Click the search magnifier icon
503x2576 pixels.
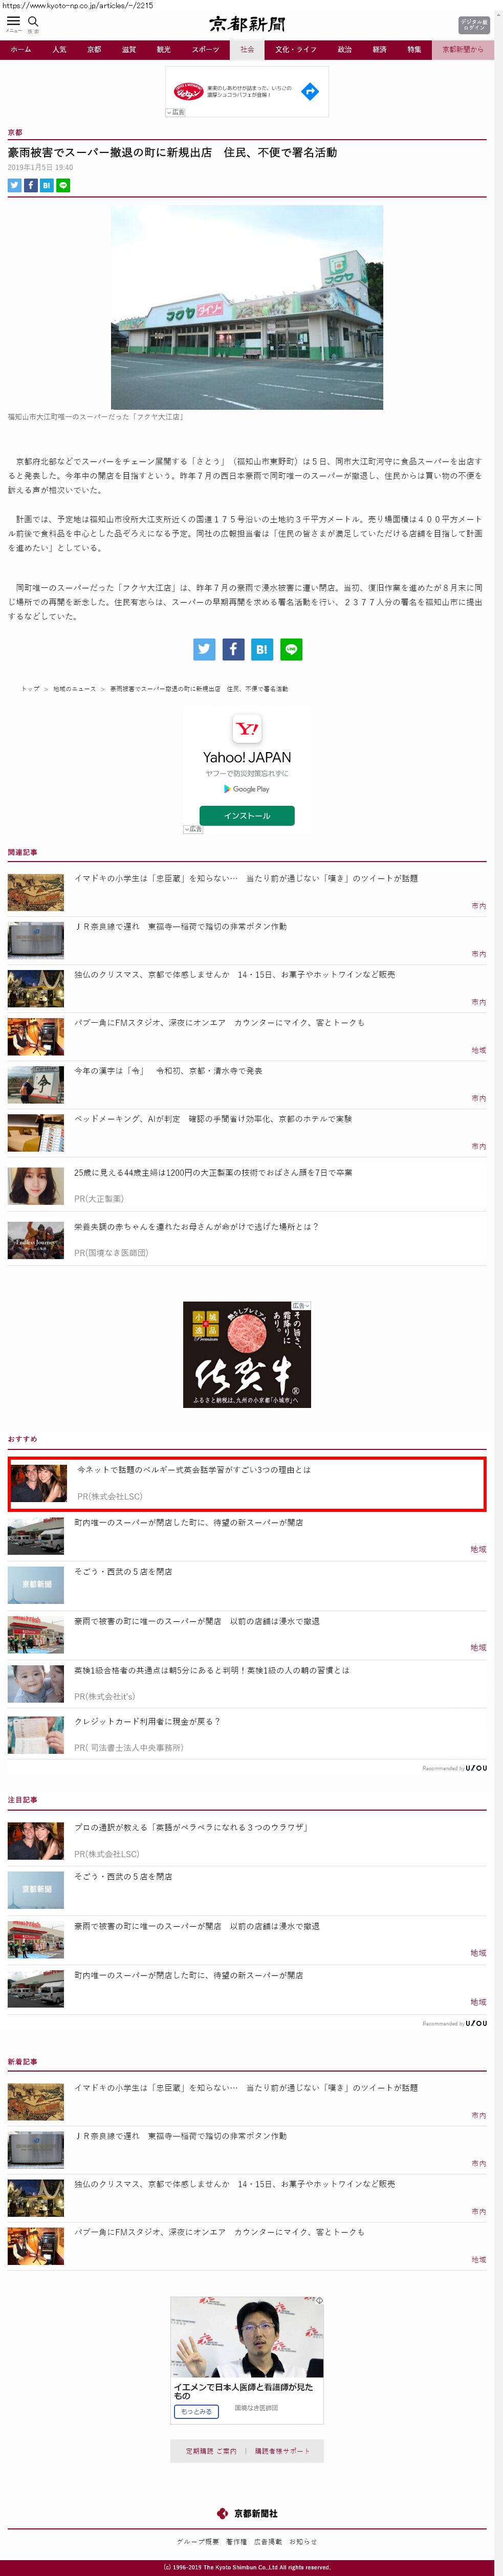(x=33, y=21)
